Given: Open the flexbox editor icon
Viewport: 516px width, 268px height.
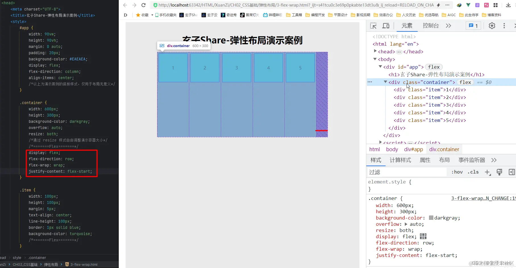Looking at the screenshot, I should coord(423,236).
